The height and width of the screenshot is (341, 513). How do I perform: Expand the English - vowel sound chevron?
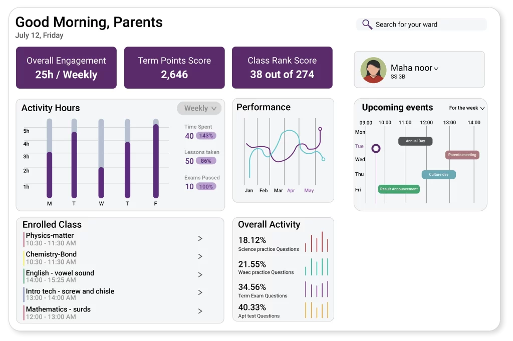coord(200,275)
